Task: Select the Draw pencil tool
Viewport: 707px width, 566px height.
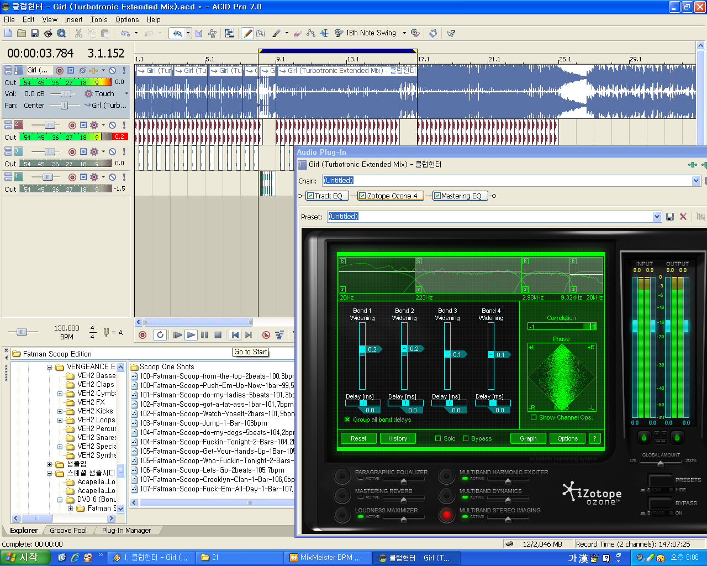Action: [248, 33]
